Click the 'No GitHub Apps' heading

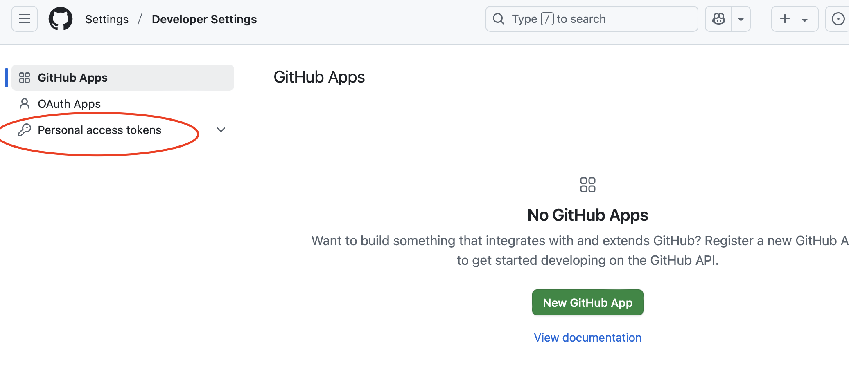(587, 215)
